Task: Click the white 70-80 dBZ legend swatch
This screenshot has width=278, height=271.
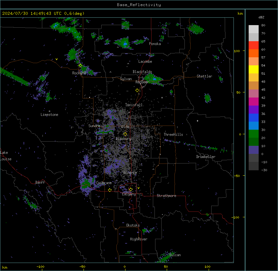Action: click(253, 29)
